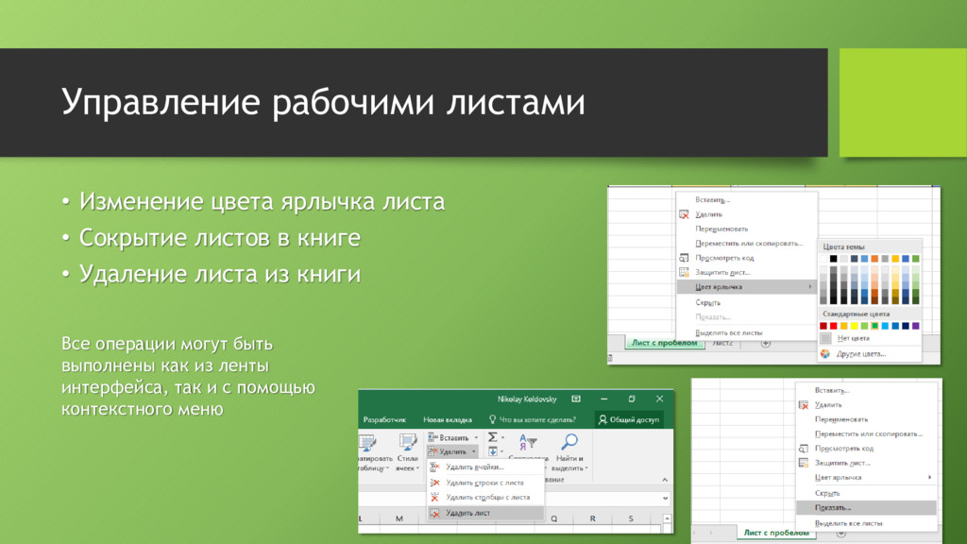Click the Удалить строки с листа icon

[x=434, y=483]
